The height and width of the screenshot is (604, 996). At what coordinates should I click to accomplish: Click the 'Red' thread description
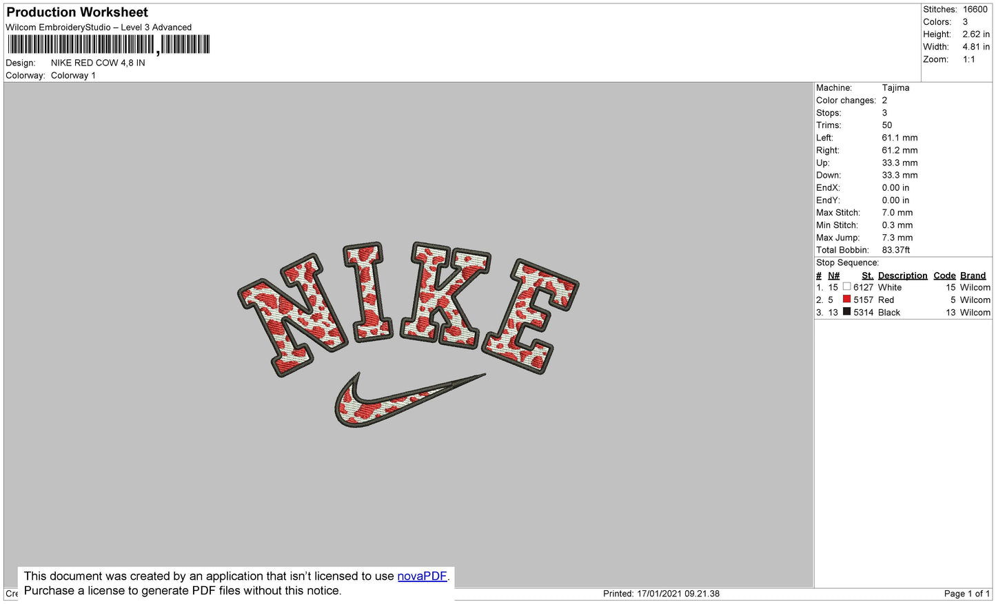point(886,300)
